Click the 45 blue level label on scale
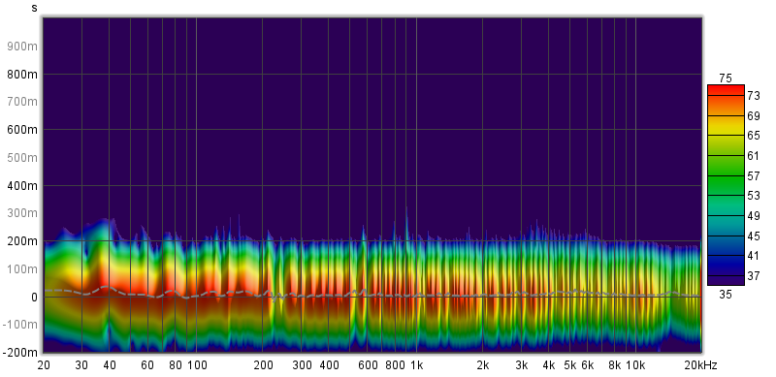776x377 pixels. pyautogui.click(x=753, y=236)
